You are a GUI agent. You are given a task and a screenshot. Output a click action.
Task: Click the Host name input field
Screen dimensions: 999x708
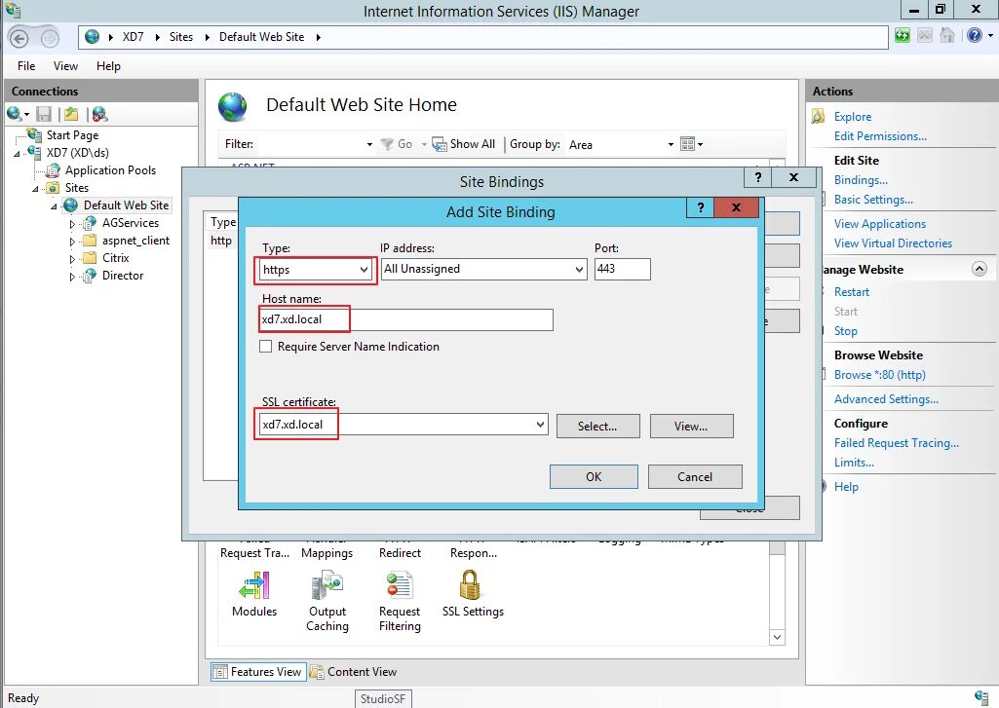pos(405,319)
